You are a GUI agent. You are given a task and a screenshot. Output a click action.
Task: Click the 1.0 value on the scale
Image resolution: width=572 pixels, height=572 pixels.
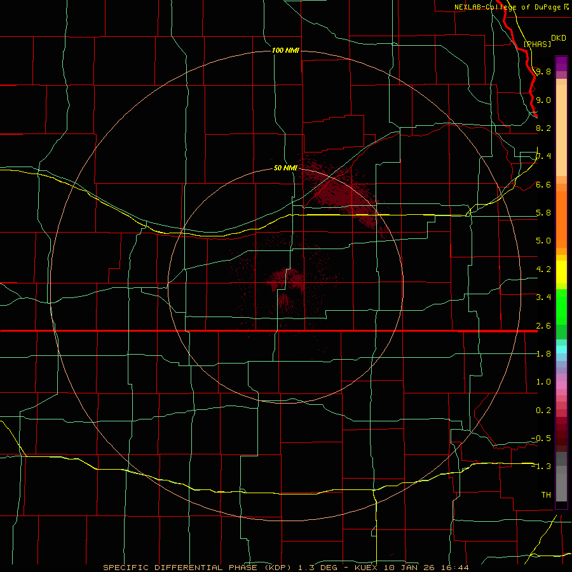click(543, 382)
